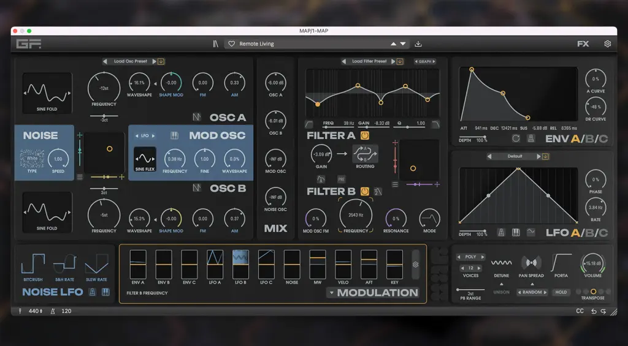Image resolution: width=628 pixels, height=346 pixels.
Task: Click the Mod Osc keyboard tracking icon
Action: 174,135
